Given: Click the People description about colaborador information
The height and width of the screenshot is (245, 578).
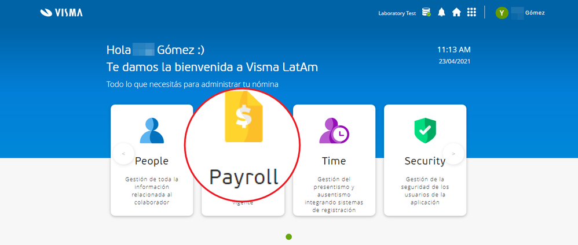Looking at the screenshot, I should coord(152,191).
